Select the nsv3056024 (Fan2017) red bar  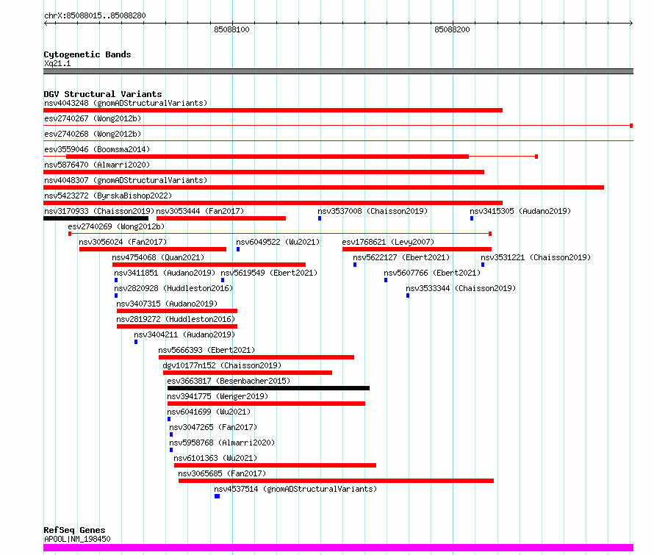[153, 249]
